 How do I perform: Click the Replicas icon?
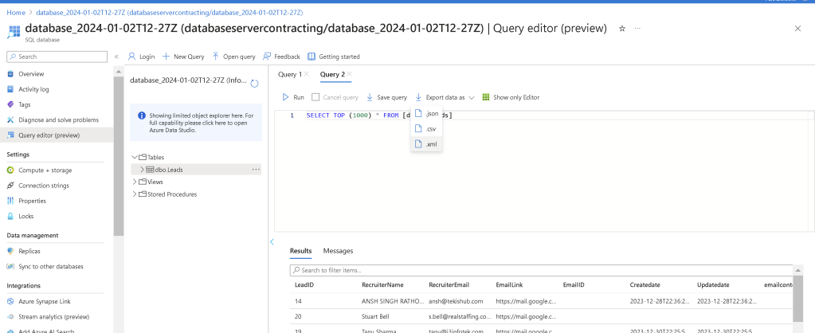[x=10, y=251]
